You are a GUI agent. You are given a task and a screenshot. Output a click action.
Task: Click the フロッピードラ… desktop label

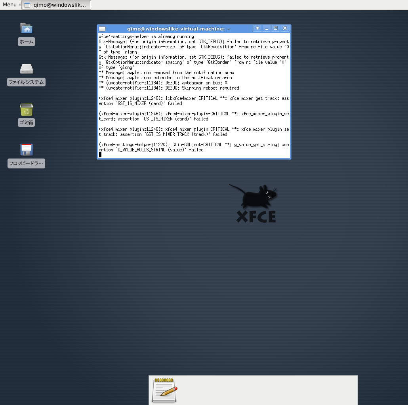point(26,163)
